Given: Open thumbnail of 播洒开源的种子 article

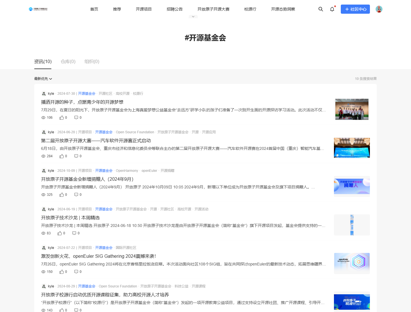Looking at the screenshot, I should pyautogui.click(x=352, y=109).
